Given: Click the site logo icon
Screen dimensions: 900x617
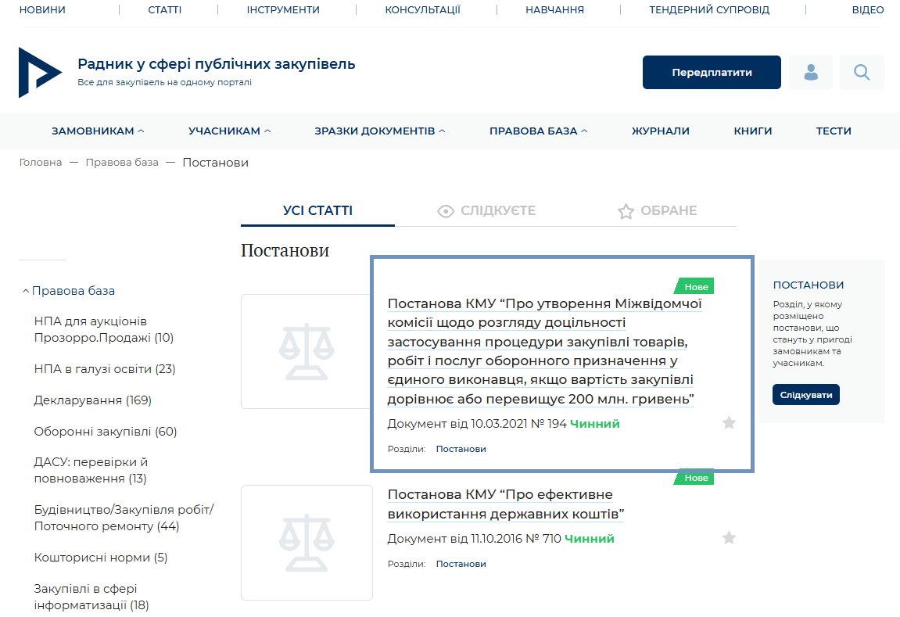Looking at the screenshot, I should pyautogui.click(x=39, y=73).
